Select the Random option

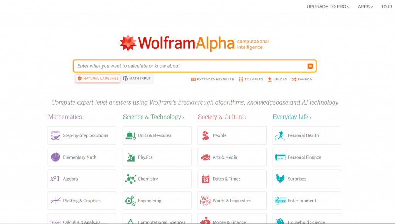(x=302, y=79)
